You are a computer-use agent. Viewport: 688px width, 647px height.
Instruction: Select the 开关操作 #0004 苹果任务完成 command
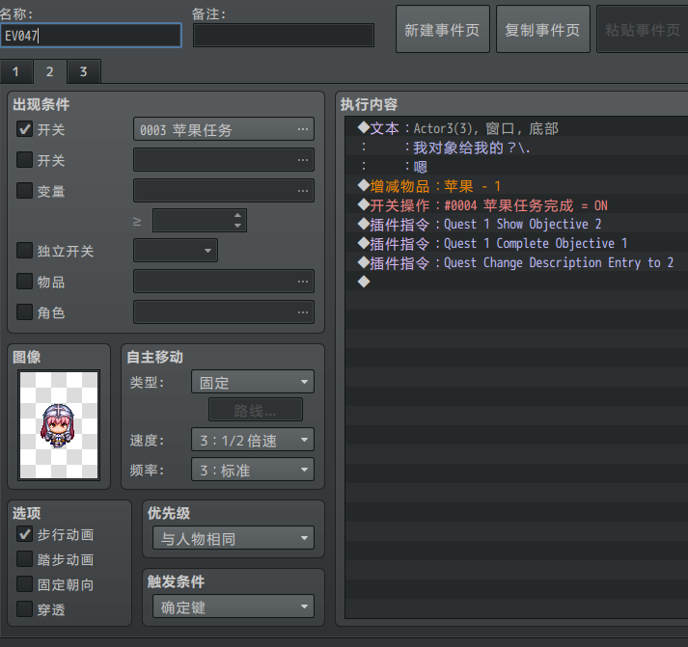[x=516, y=205]
